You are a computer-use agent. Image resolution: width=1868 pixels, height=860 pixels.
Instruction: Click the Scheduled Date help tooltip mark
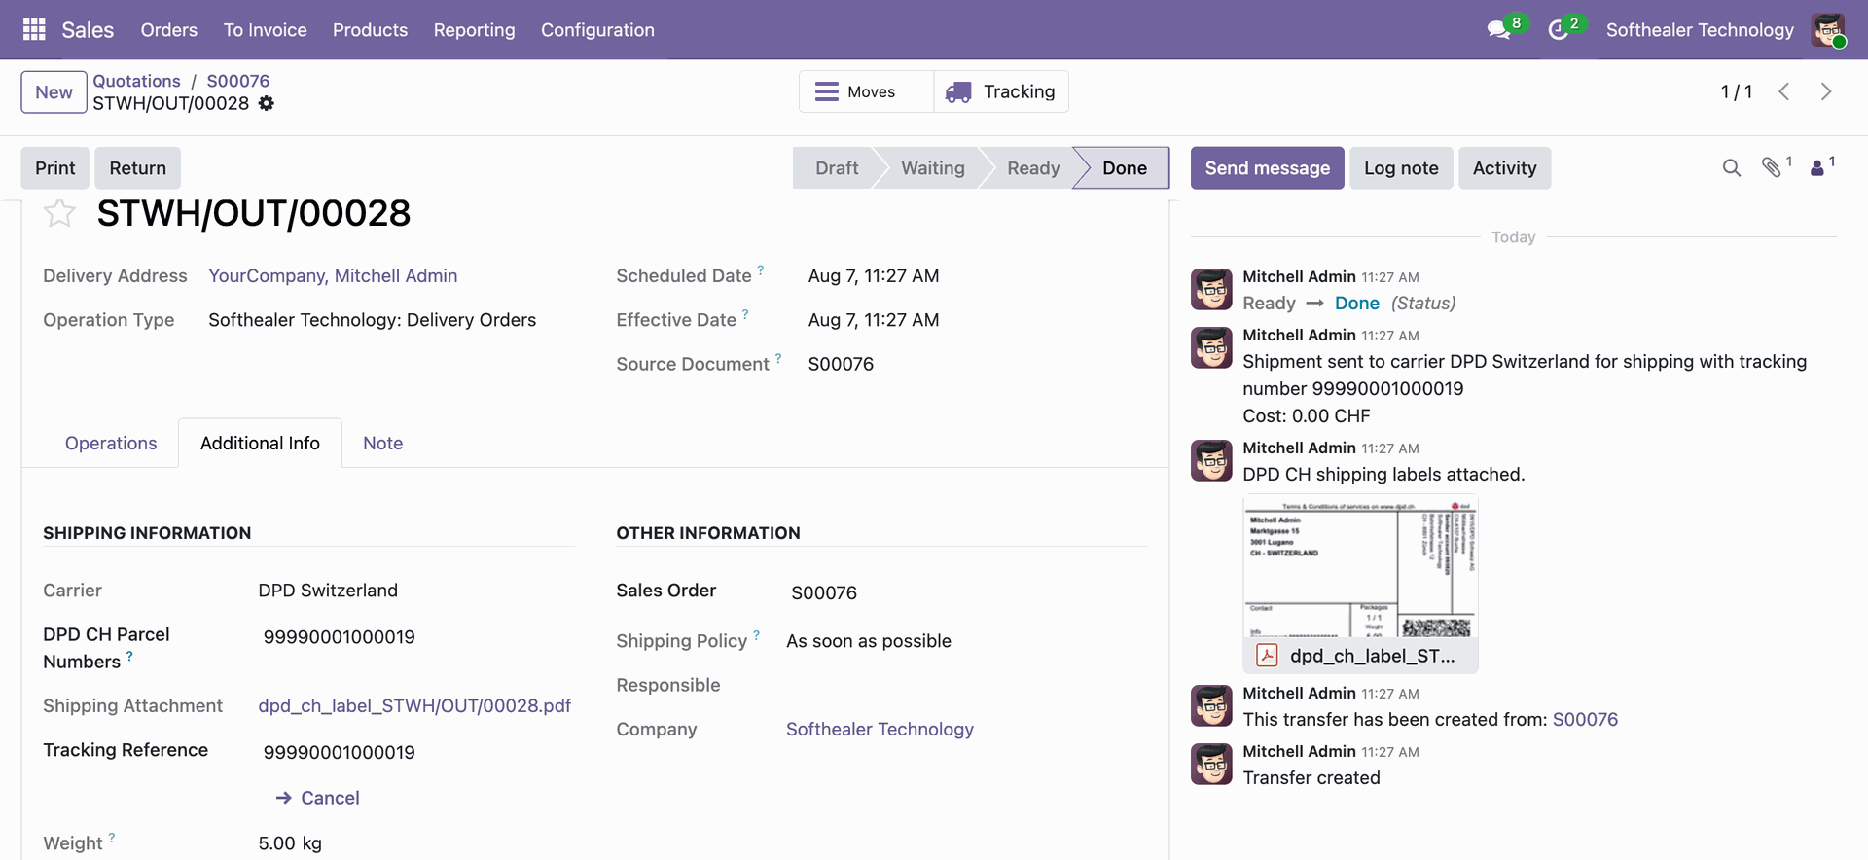[761, 269]
